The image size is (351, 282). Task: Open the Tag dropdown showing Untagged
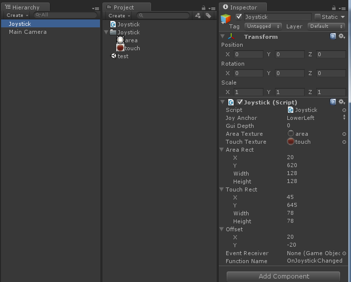263,26
